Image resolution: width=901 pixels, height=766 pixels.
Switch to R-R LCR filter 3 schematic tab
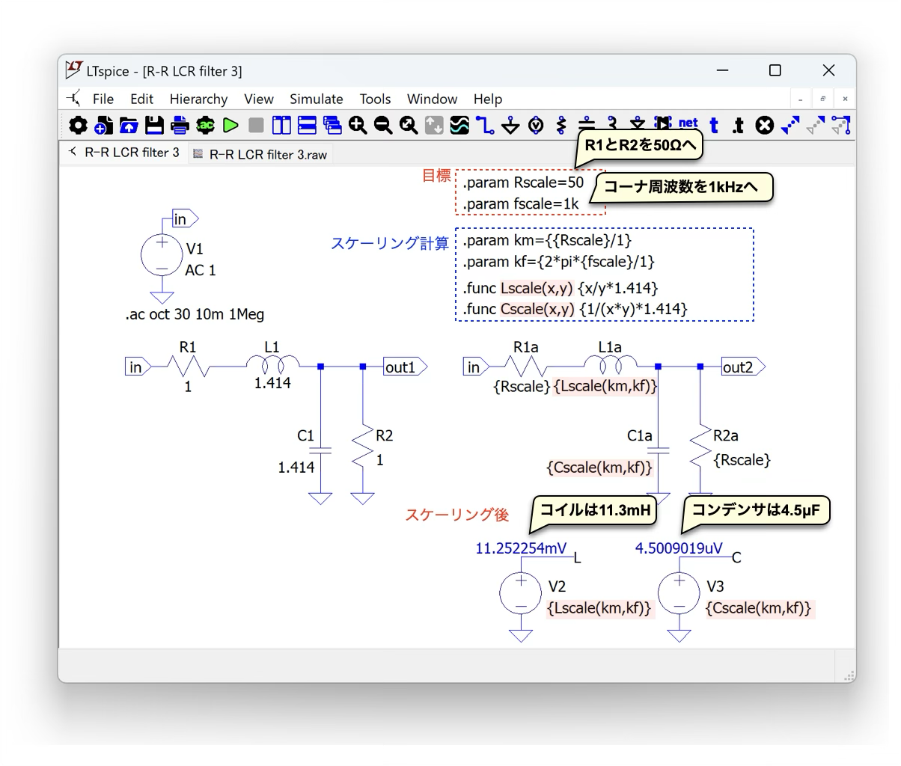[124, 152]
